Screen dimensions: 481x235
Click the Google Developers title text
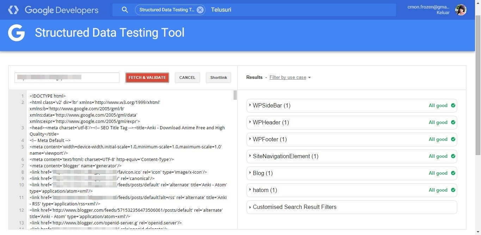[62, 10]
